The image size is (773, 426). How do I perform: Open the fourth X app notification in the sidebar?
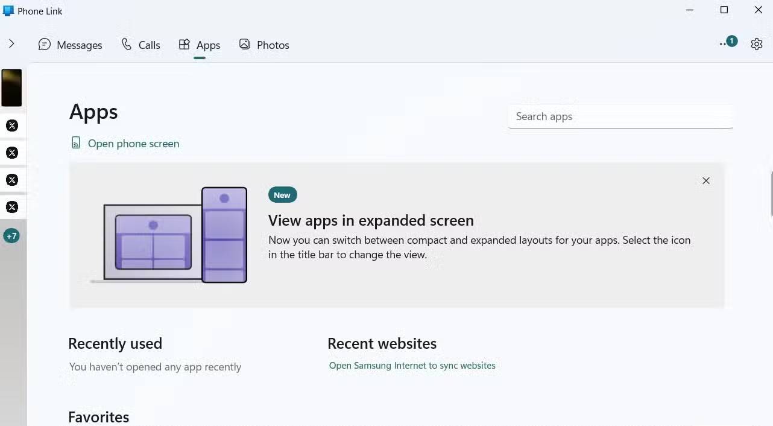(12, 207)
